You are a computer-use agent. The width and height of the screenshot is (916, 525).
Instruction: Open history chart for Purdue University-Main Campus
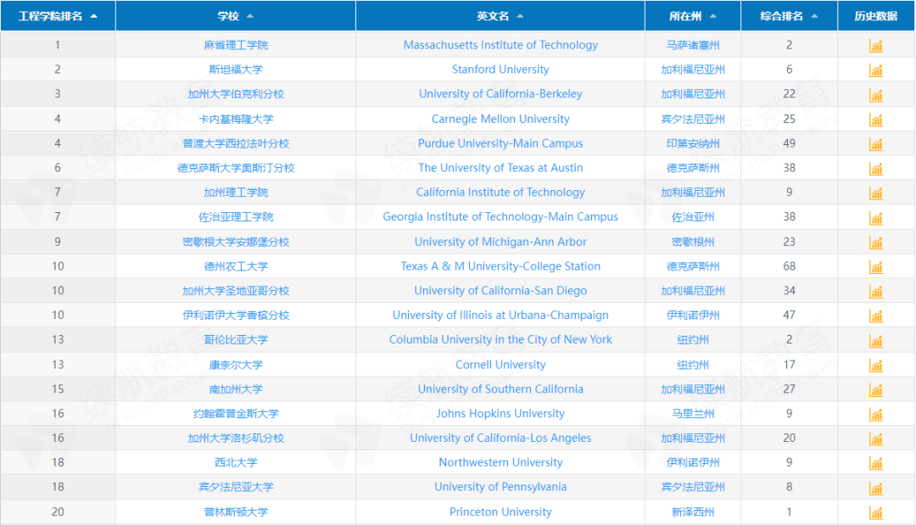click(x=875, y=144)
